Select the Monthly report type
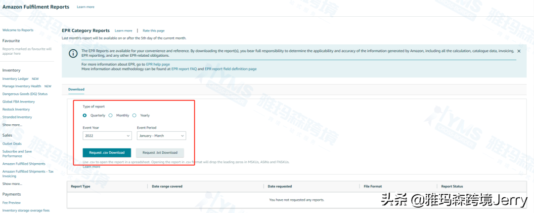This screenshot has height=213, width=534. pyautogui.click(x=110, y=115)
